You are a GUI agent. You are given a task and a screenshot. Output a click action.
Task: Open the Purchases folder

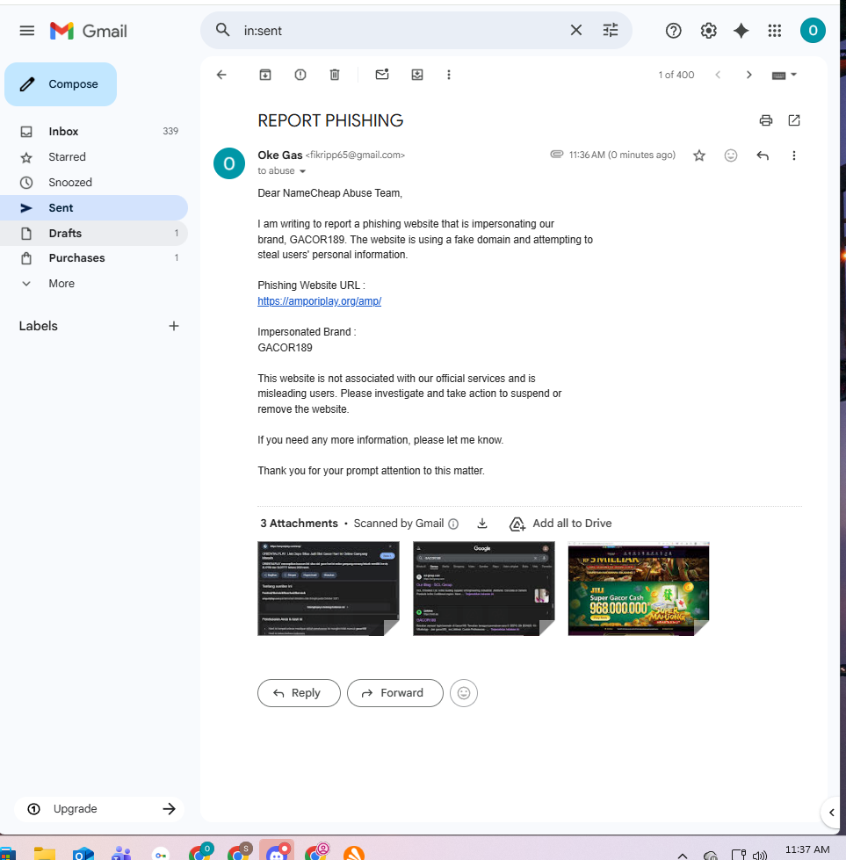click(94, 257)
